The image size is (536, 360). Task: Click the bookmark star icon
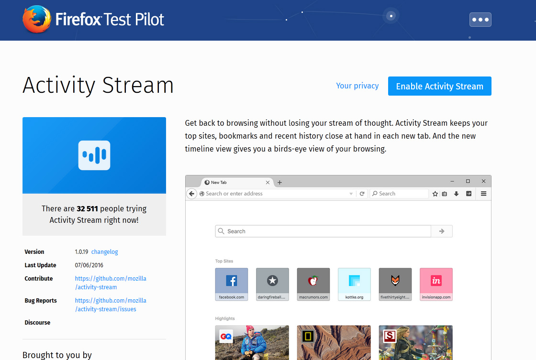pyautogui.click(x=435, y=194)
